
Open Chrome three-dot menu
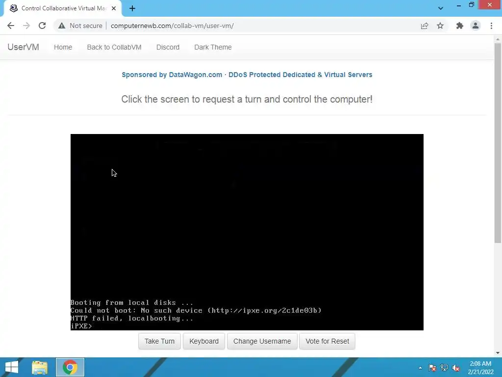[491, 26]
